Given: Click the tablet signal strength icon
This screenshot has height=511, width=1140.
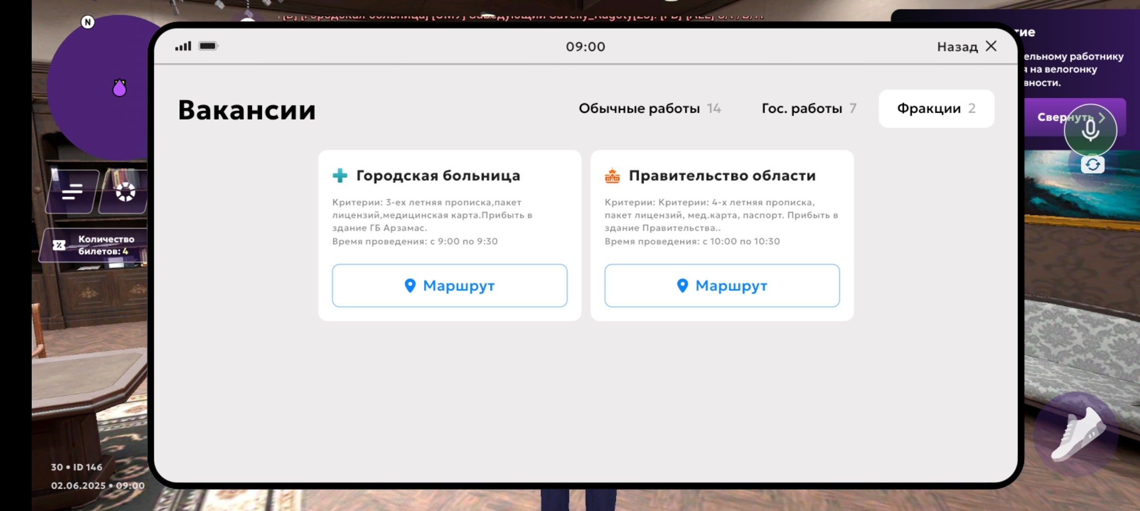Looking at the screenshot, I should [x=183, y=46].
